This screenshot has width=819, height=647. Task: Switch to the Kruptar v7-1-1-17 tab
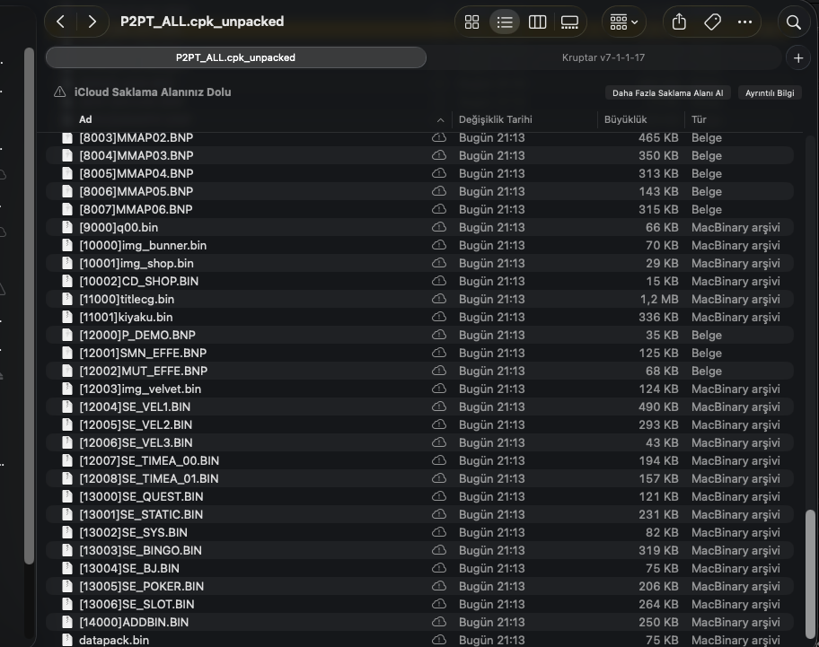[603, 57]
